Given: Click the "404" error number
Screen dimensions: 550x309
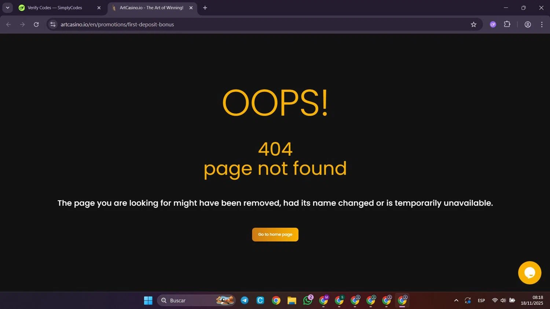Looking at the screenshot, I should pos(275,149).
